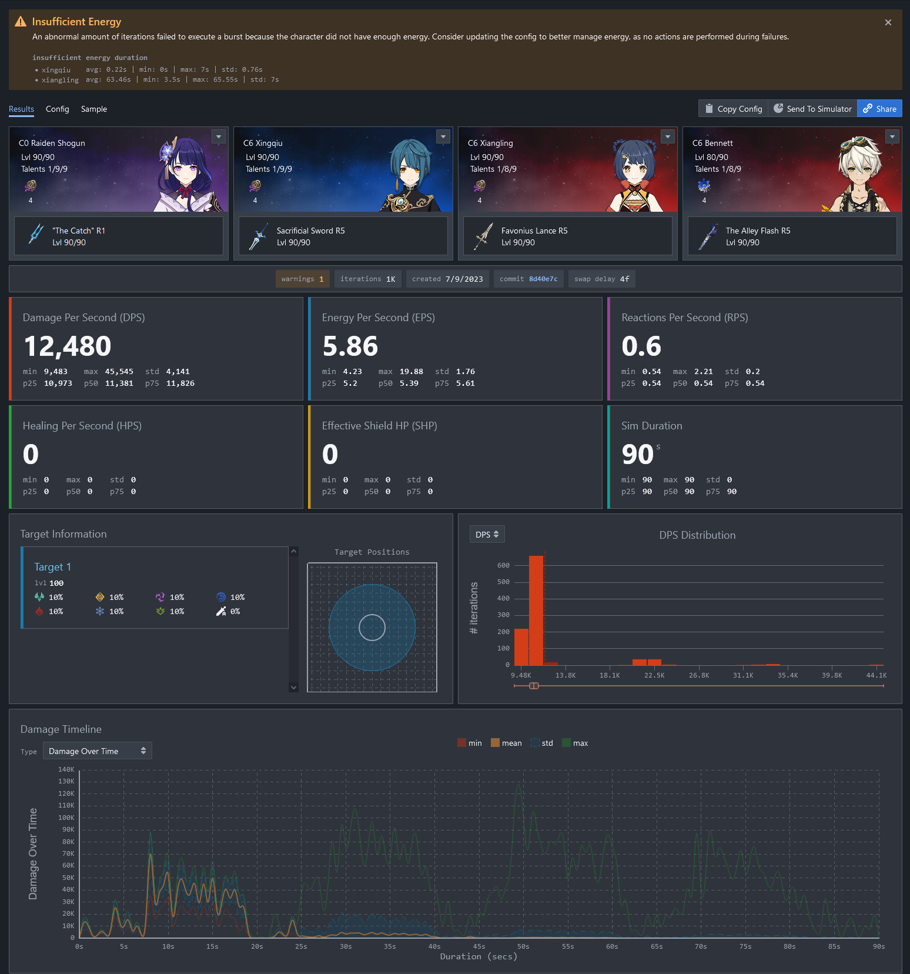Click the Sacrificial Sword weapon icon
910x974 pixels.
pos(258,236)
